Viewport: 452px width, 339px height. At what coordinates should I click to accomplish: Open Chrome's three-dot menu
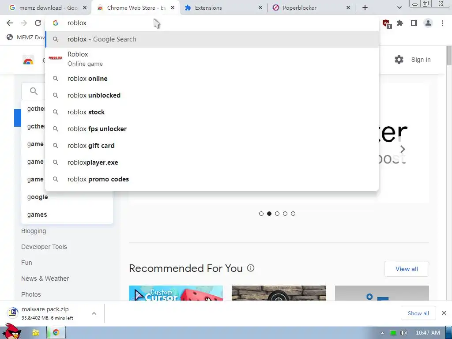tap(442, 23)
